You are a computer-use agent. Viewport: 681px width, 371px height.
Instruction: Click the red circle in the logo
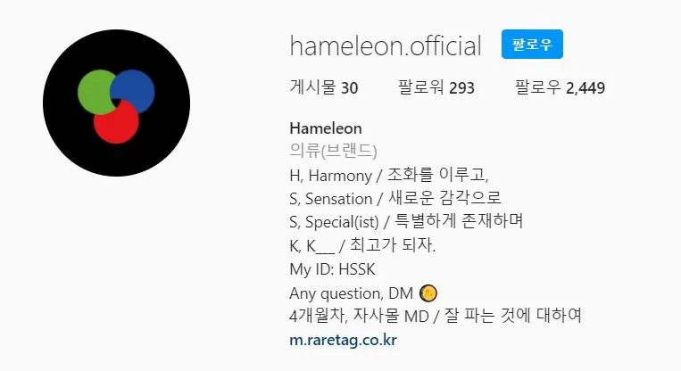point(116,123)
